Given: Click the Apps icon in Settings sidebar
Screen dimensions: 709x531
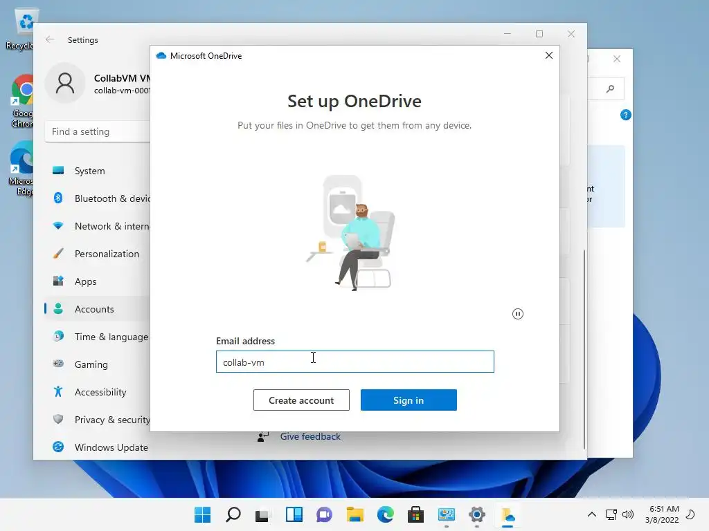Looking at the screenshot, I should point(58,281).
